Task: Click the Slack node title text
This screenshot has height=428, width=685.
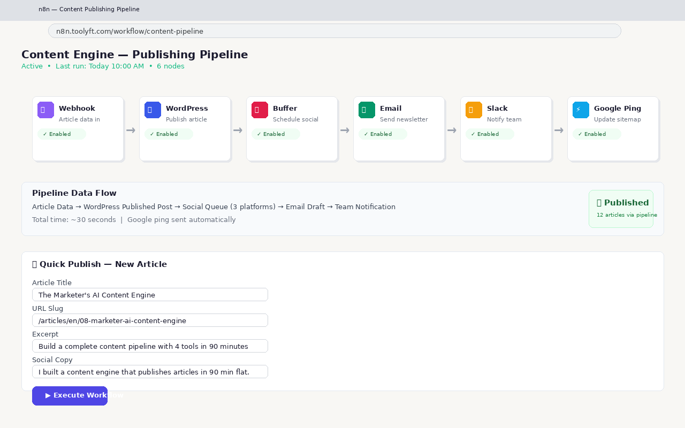Action: (x=497, y=109)
